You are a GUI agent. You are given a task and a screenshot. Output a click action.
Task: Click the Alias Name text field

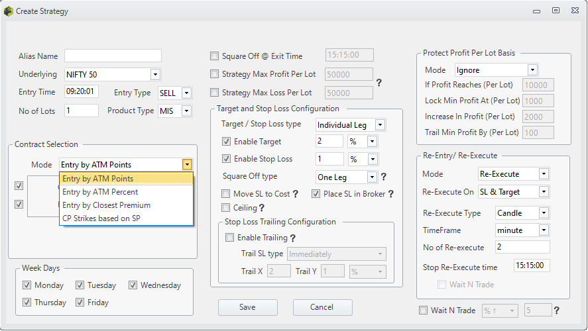113,56
